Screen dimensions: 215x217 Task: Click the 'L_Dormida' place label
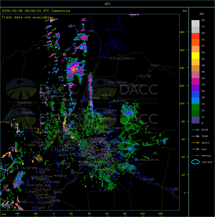[147, 179]
